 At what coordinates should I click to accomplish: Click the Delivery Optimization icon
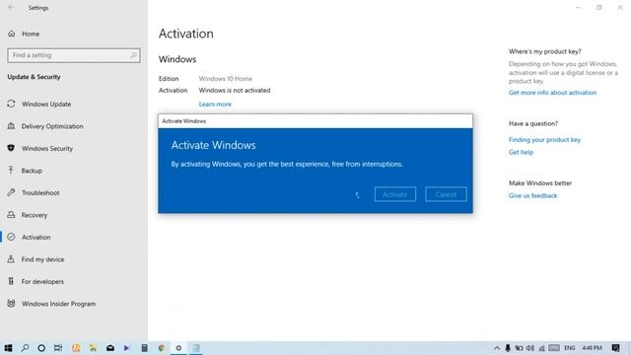pos(11,126)
